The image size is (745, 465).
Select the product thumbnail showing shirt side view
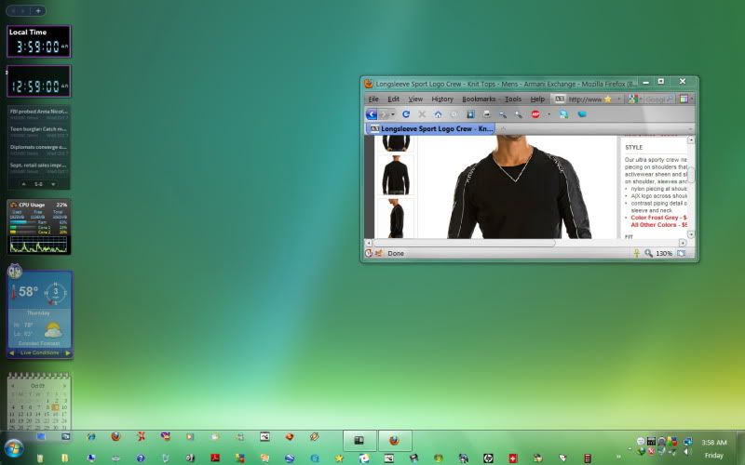pos(396,219)
